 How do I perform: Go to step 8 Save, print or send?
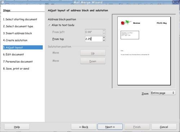click(x=16, y=69)
